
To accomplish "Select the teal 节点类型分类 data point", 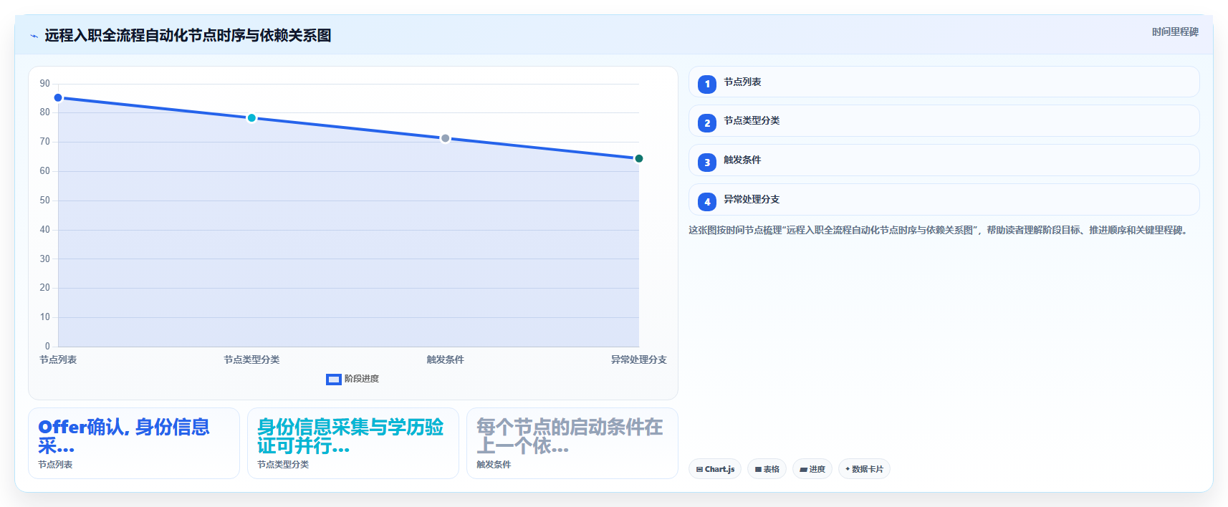I will pyautogui.click(x=251, y=118).
